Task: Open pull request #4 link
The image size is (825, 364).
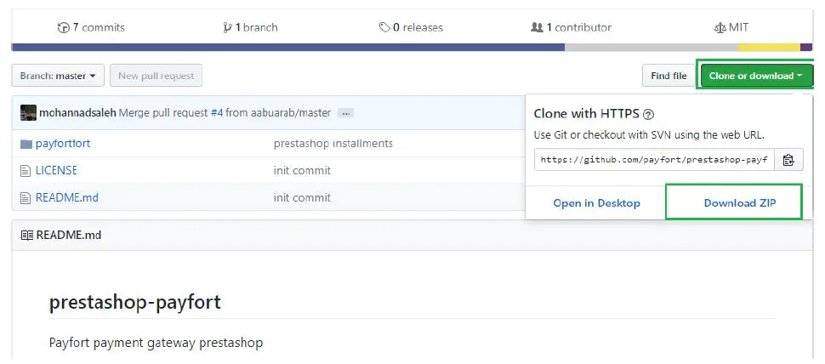Action: (x=217, y=112)
